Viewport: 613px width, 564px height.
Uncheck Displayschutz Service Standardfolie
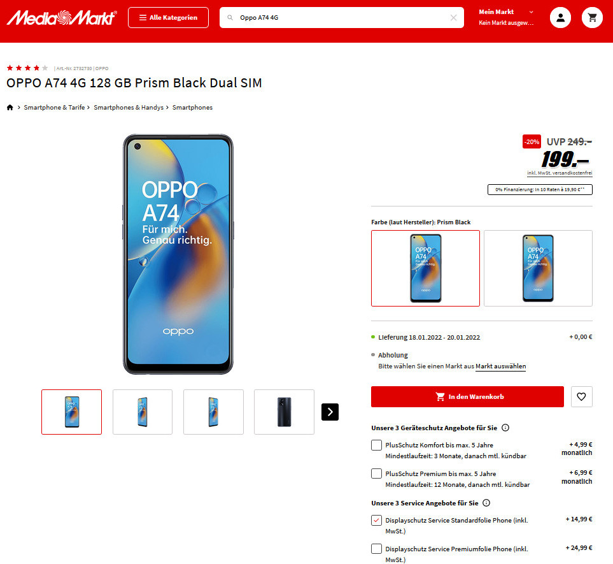pyautogui.click(x=376, y=520)
